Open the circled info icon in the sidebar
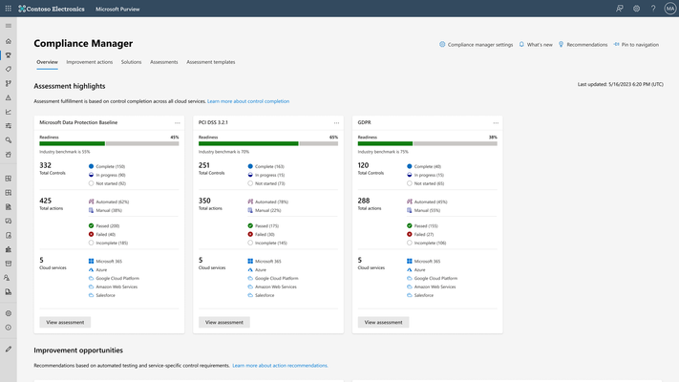The width and height of the screenshot is (679, 382). pos(9,328)
